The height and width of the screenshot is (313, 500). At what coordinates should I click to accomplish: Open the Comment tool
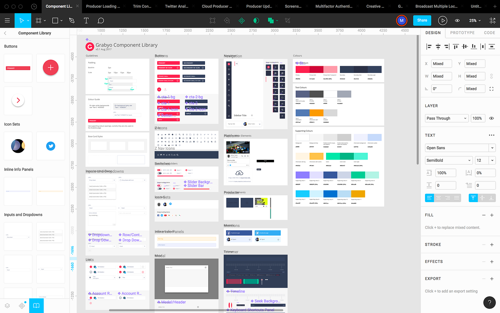coord(101,20)
